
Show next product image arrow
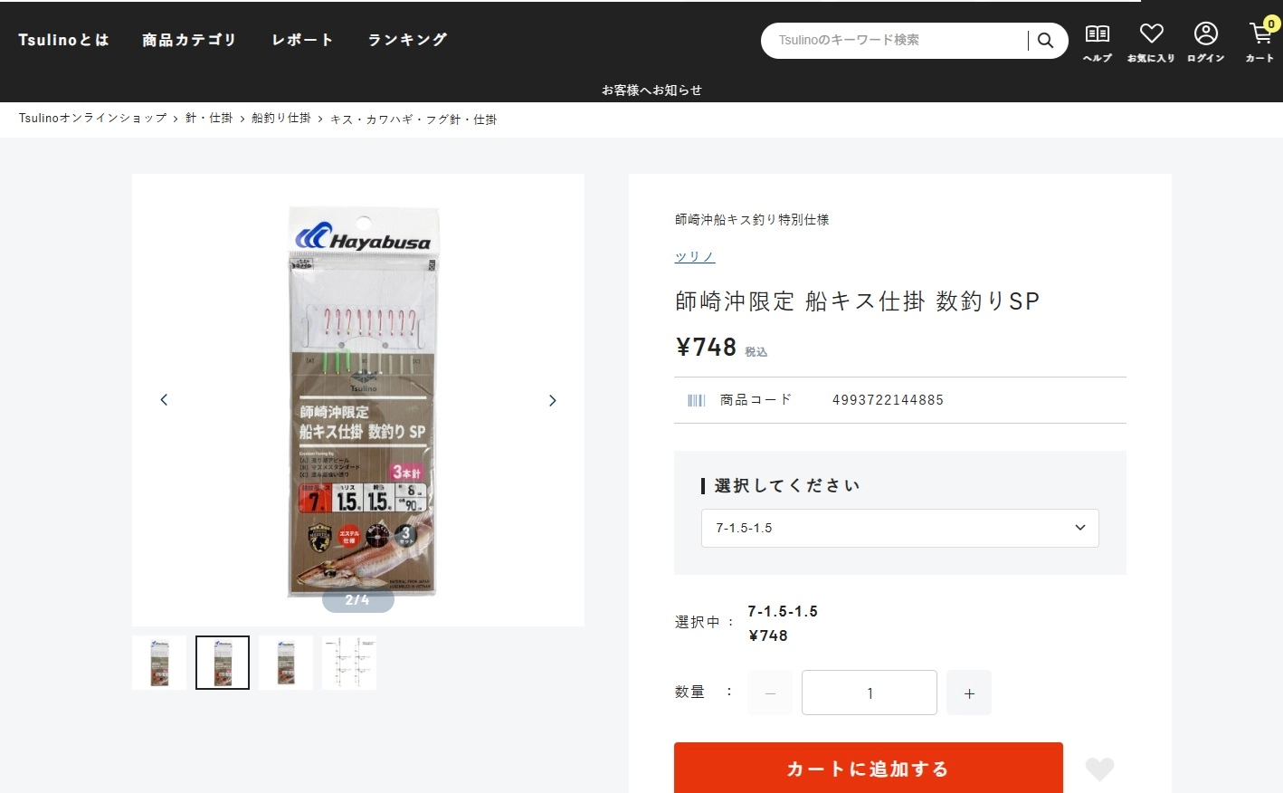tap(553, 400)
